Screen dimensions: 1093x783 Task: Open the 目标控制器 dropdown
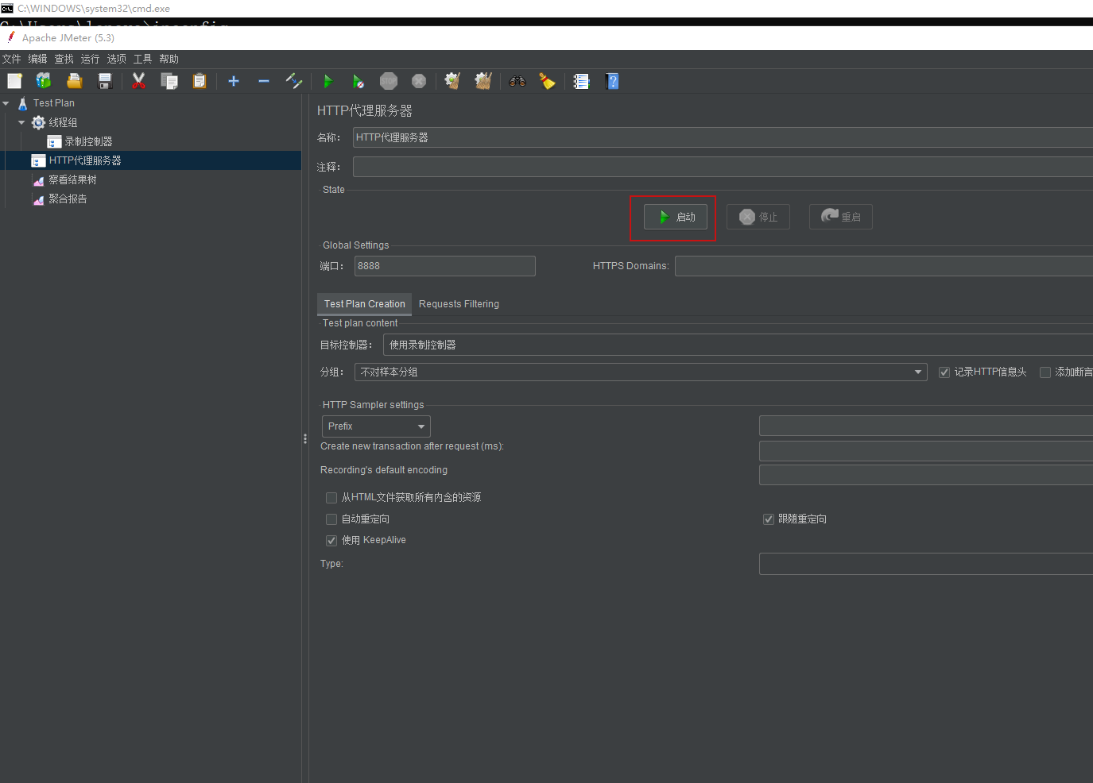coord(738,345)
